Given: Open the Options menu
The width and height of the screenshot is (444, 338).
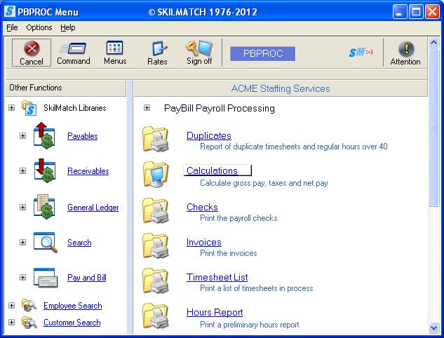Looking at the screenshot, I should 39,27.
